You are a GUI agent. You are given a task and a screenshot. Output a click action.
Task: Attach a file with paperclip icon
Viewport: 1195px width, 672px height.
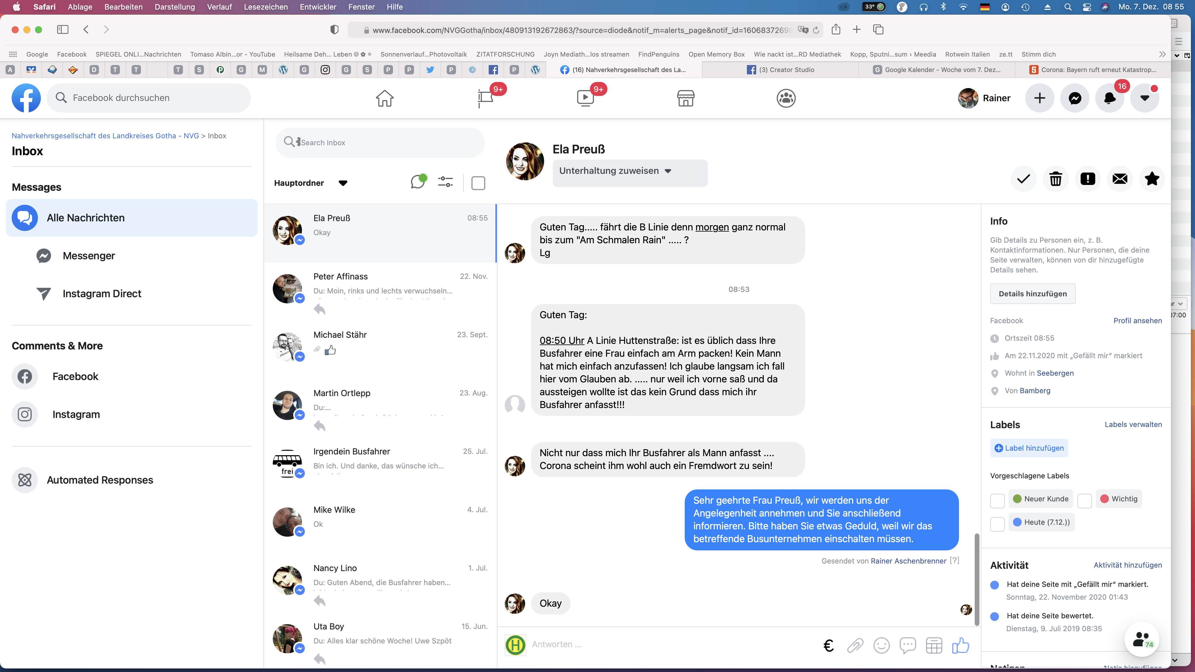(855, 645)
